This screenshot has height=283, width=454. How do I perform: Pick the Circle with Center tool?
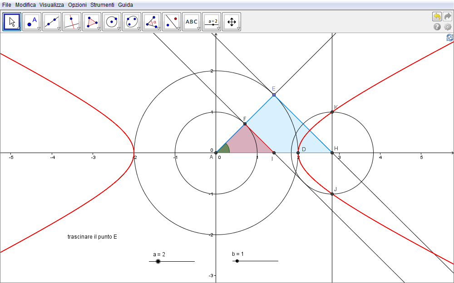click(x=112, y=21)
